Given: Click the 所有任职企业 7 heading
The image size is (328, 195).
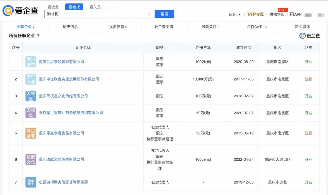Looking at the screenshot, I should [x=24, y=36].
